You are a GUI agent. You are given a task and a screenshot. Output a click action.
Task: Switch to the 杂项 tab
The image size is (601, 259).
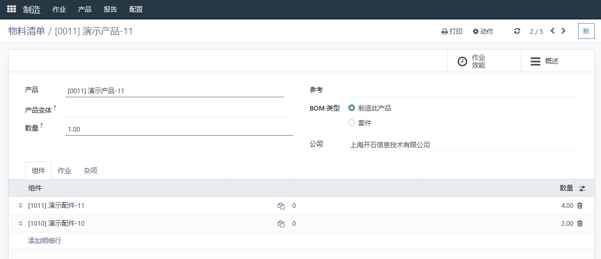pos(91,171)
